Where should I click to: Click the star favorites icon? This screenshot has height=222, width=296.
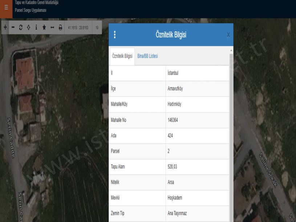tap(44, 28)
